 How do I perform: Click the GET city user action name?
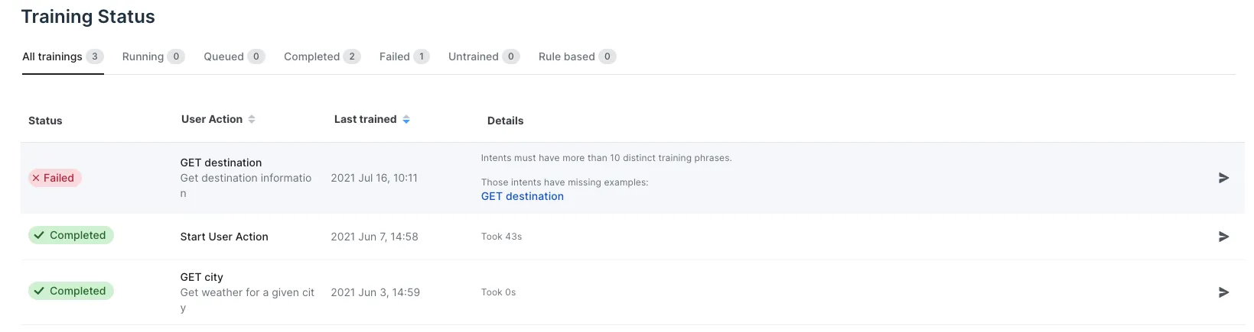click(x=202, y=277)
